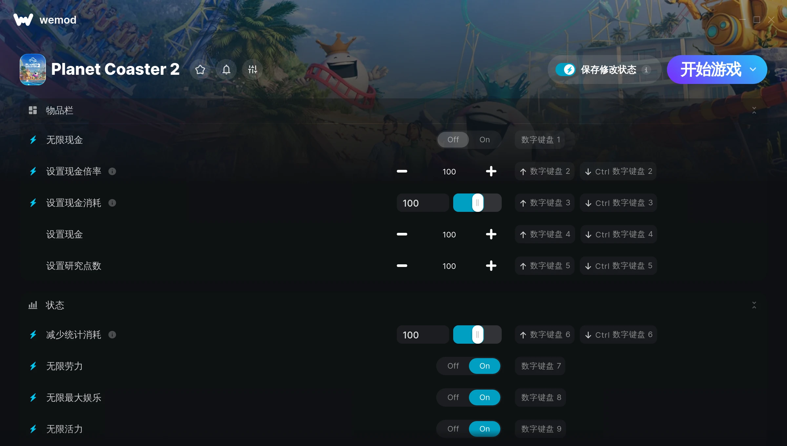Click the plus icon for 设置现金
This screenshot has width=787, height=446.
tap(491, 234)
